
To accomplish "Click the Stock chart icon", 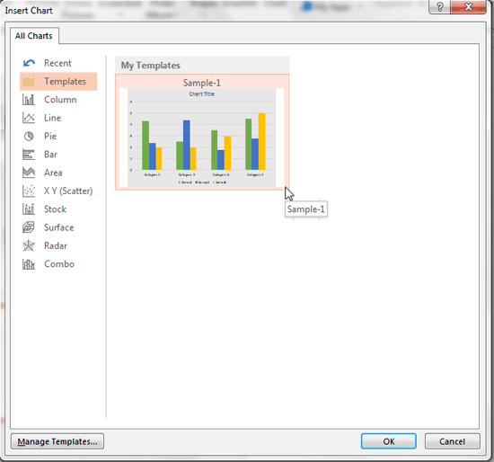I will [29, 209].
